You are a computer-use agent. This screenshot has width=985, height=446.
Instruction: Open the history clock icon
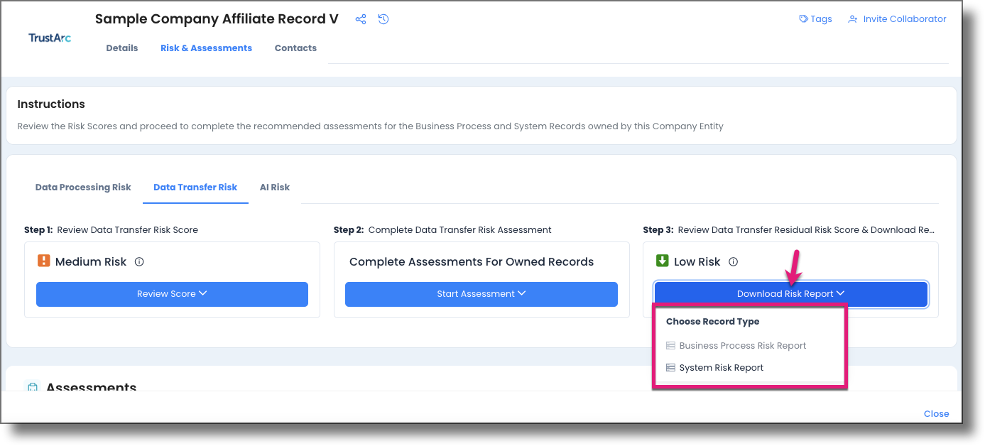(383, 19)
